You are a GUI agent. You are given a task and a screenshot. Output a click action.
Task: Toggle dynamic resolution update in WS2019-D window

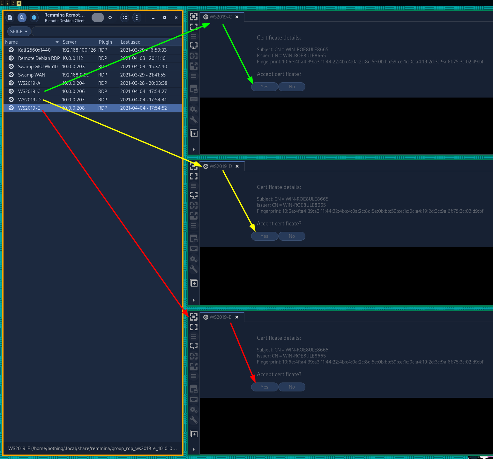[194, 206]
